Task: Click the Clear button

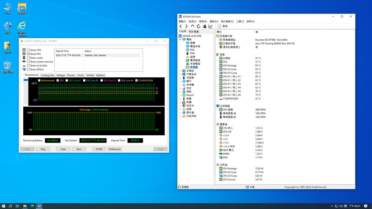Action: click(x=63, y=149)
